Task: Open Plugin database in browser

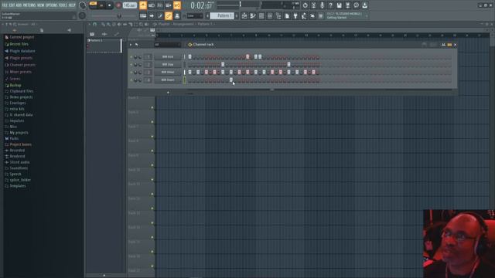Action: pos(22,51)
